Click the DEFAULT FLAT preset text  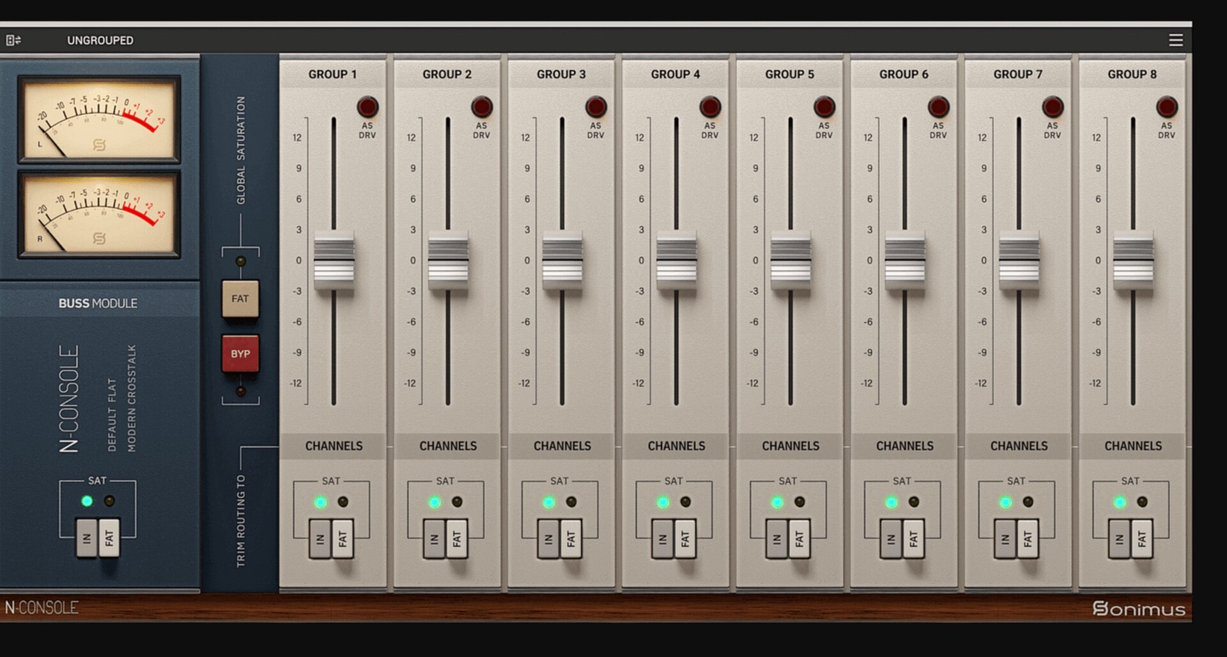coord(112,414)
